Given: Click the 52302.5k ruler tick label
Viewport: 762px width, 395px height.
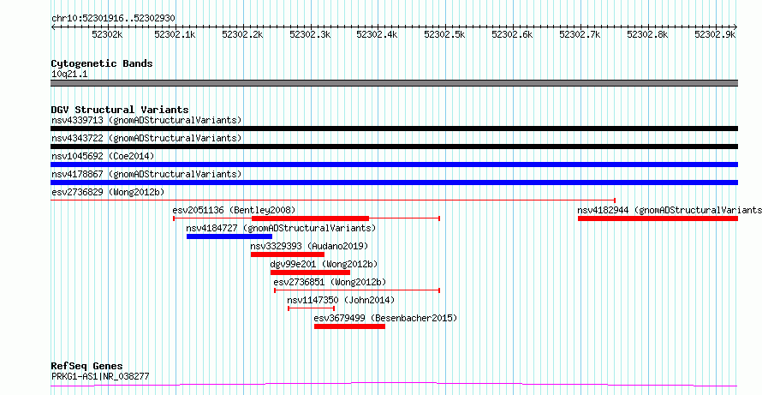Looking at the screenshot, I should 444,34.
